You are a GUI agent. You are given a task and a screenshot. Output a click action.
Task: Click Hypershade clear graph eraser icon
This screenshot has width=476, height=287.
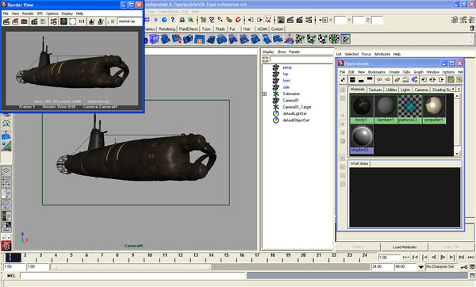click(397, 80)
